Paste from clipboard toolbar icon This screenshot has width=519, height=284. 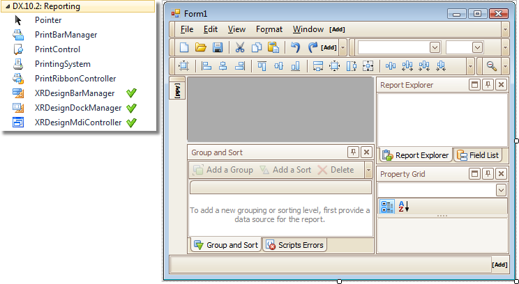[273, 47]
